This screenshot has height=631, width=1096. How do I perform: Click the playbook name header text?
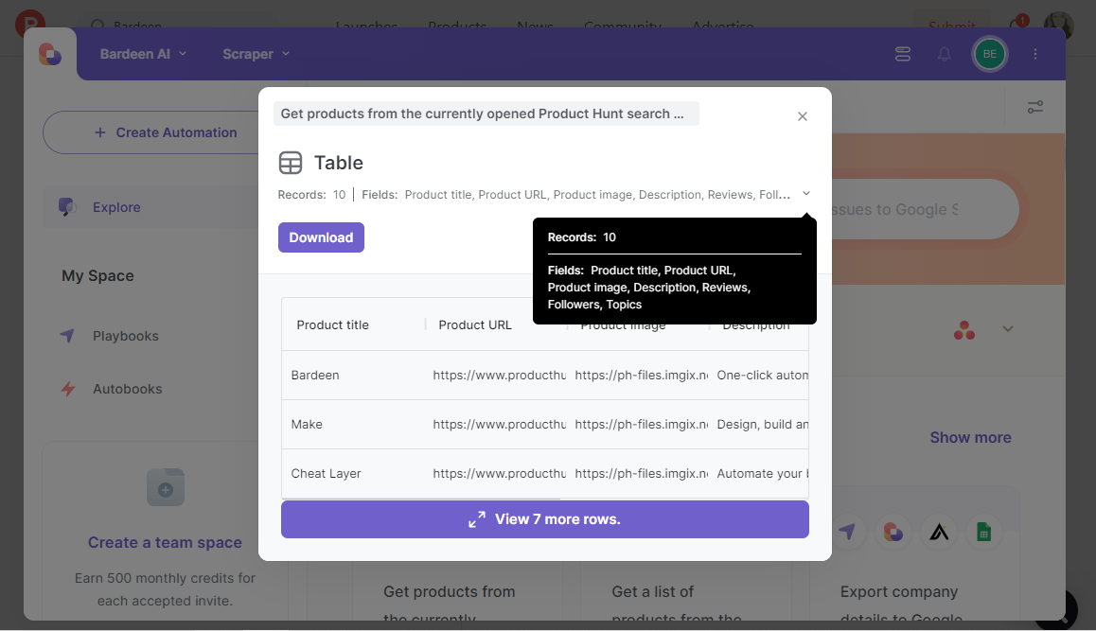486,114
